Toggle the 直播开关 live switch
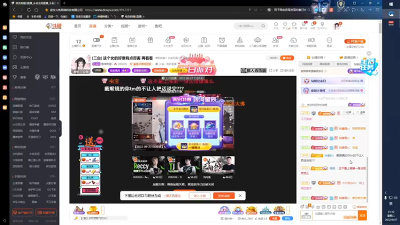The width and height of the screenshot is (400, 225). 96,40
